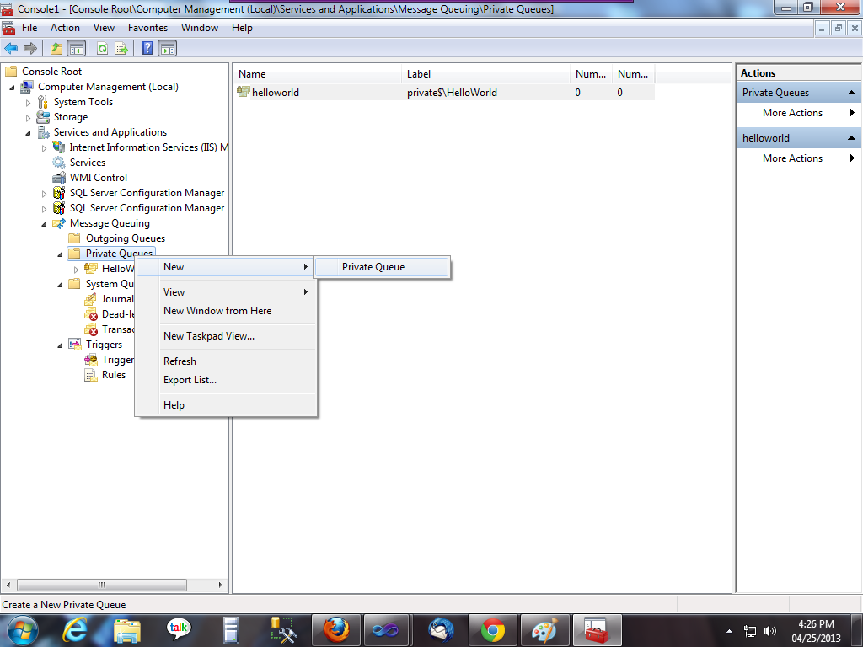Click the Help question-mark toolbar icon

146,48
